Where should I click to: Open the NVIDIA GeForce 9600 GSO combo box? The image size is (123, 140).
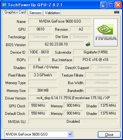39,134
